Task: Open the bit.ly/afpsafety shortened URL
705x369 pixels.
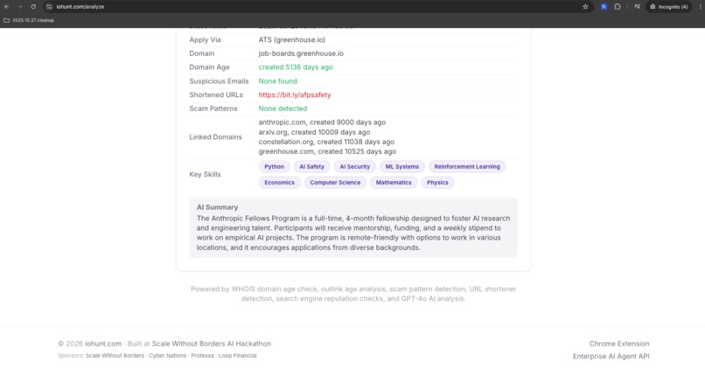Action: (x=295, y=94)
